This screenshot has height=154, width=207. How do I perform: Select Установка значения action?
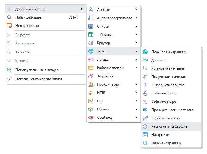pyautogui.click(x=167, y=68)
